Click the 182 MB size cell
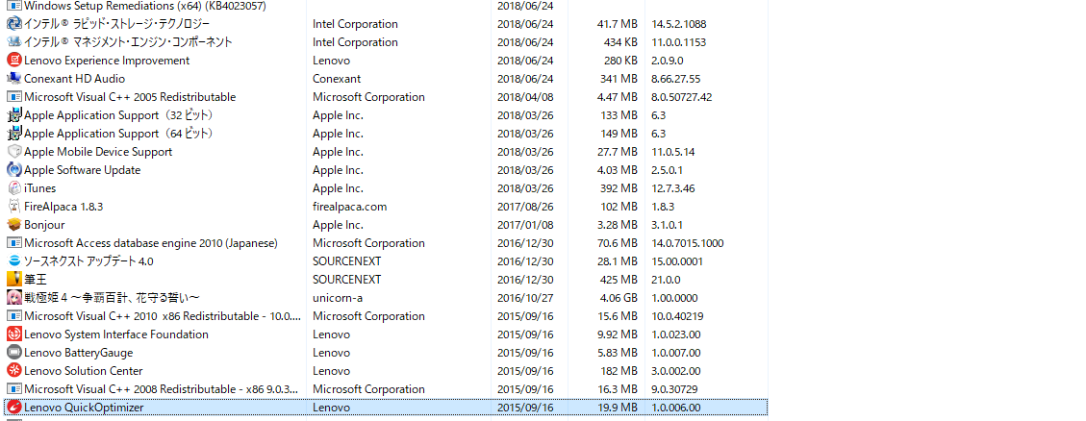Screen dimensions: 1086x421 pos(619,370)
